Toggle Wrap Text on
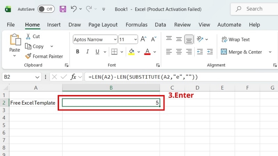The height and width of the screenshot is (156, 278). coord(236,40)
